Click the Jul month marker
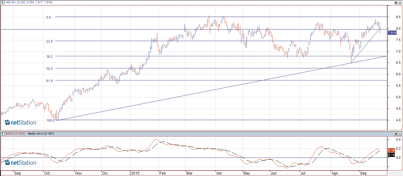403x176 pixels. pos(303,174)
